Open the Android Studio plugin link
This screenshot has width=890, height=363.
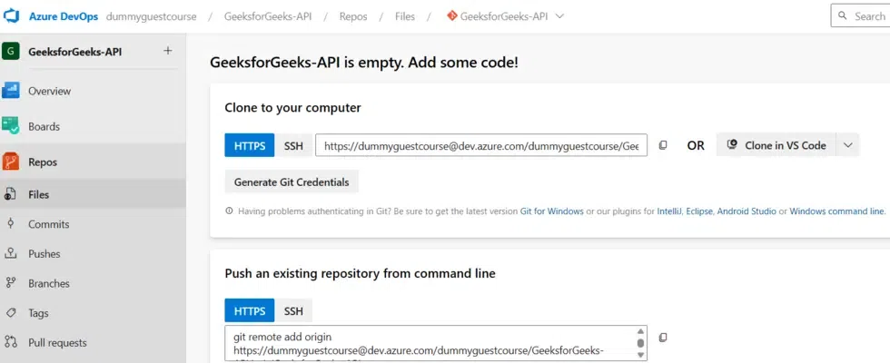pos(747,211)
